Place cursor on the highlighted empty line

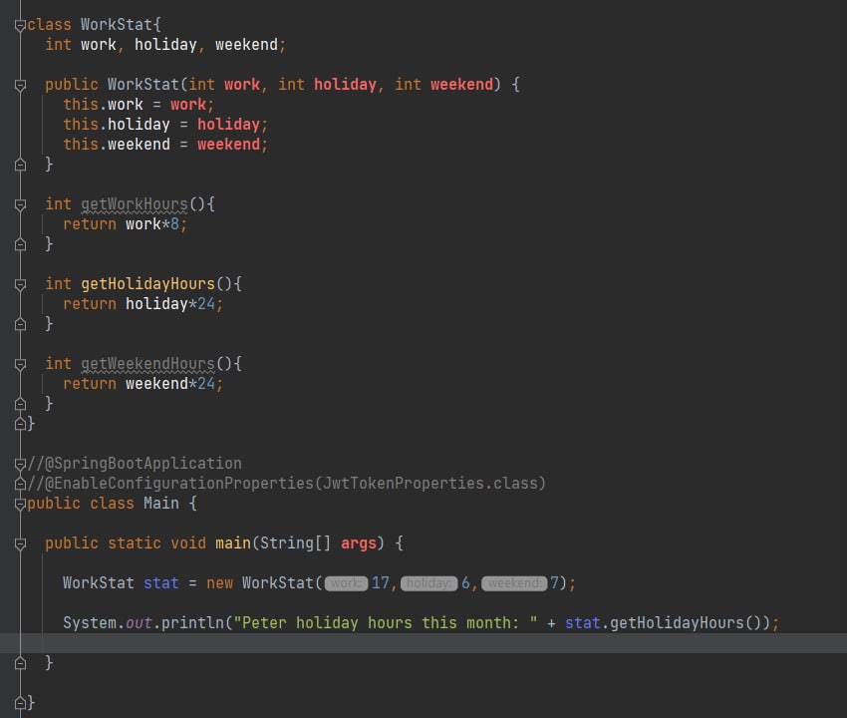click(423, 643)
